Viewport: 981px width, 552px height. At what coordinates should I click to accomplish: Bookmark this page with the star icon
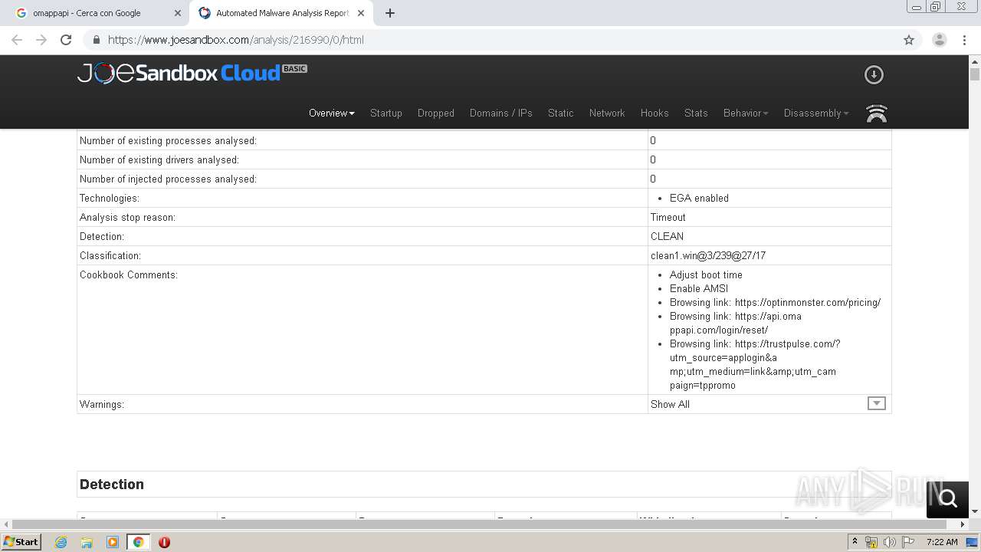(x=909, y=40)
